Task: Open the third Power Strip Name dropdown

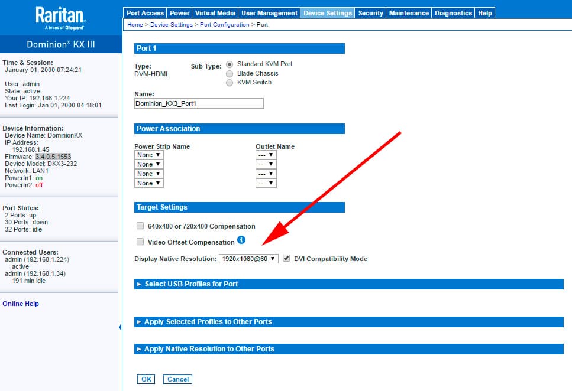Action: [x=149, y=174]
